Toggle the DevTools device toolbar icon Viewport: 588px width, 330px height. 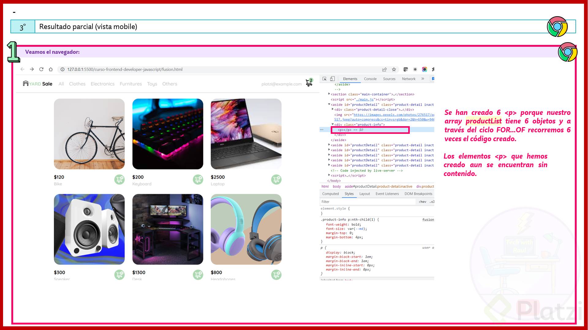click(x=333, y=79)
